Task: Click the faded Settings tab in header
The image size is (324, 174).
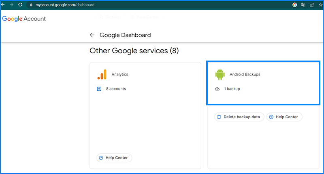Action: [x=110, y=17]
